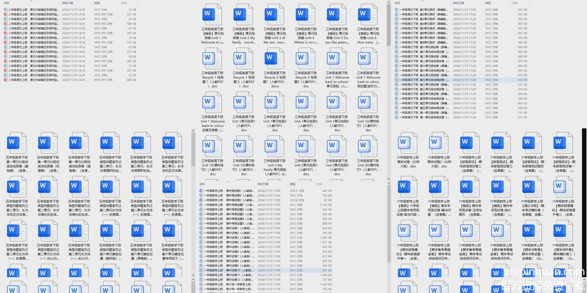The image size is (587, 293).
Task: Click 类型 column header in 一年级数学上册 list
Action: [293, 184]
